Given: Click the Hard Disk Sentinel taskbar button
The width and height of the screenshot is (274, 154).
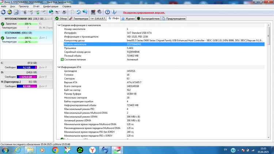Looking at the screenshot, I should click(x=117, y=150).
